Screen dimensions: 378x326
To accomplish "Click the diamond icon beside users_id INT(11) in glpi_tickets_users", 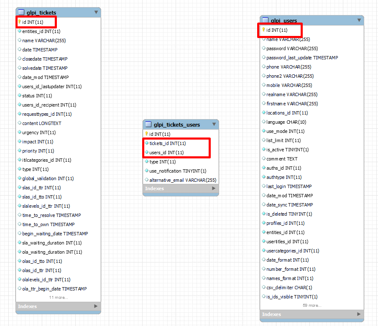I will coord(147,152).
